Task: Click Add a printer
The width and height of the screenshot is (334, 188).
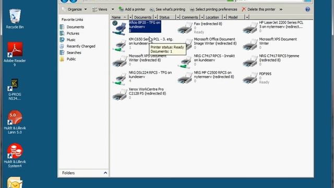Action: 132,9
